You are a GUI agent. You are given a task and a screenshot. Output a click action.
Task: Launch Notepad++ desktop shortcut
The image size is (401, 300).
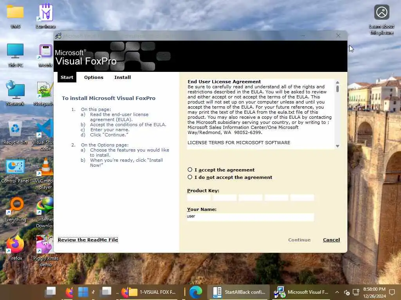pyautogui.click(x=45, y=93)
